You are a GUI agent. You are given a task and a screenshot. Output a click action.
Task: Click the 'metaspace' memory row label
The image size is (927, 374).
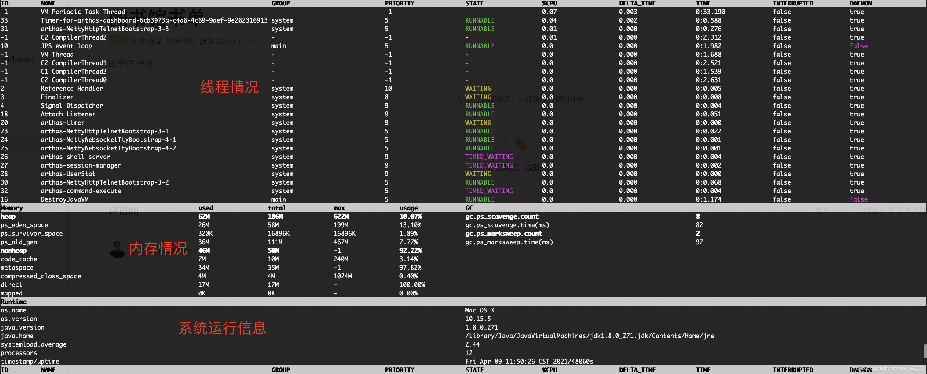(17, 268)
